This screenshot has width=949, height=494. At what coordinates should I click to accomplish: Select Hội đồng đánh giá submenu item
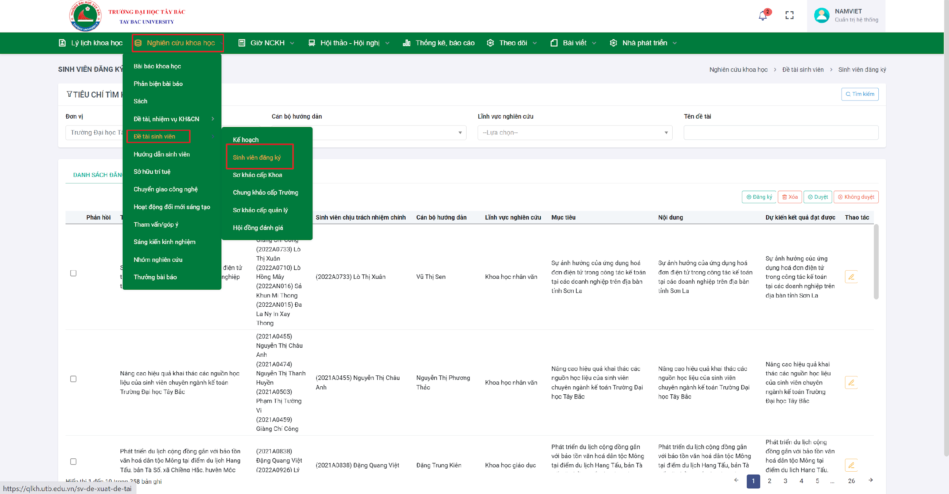258,228
